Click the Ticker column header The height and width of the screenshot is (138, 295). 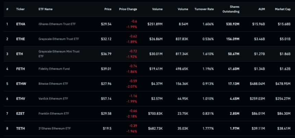20,9
